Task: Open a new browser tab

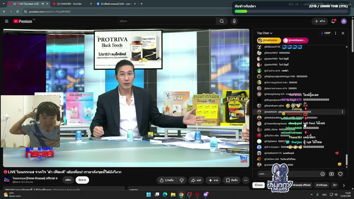Action: [x=142, y=4]
